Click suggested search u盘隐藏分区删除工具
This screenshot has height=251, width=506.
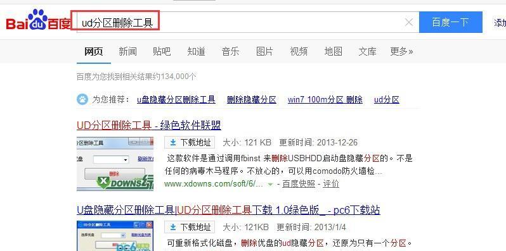point(176,99)
